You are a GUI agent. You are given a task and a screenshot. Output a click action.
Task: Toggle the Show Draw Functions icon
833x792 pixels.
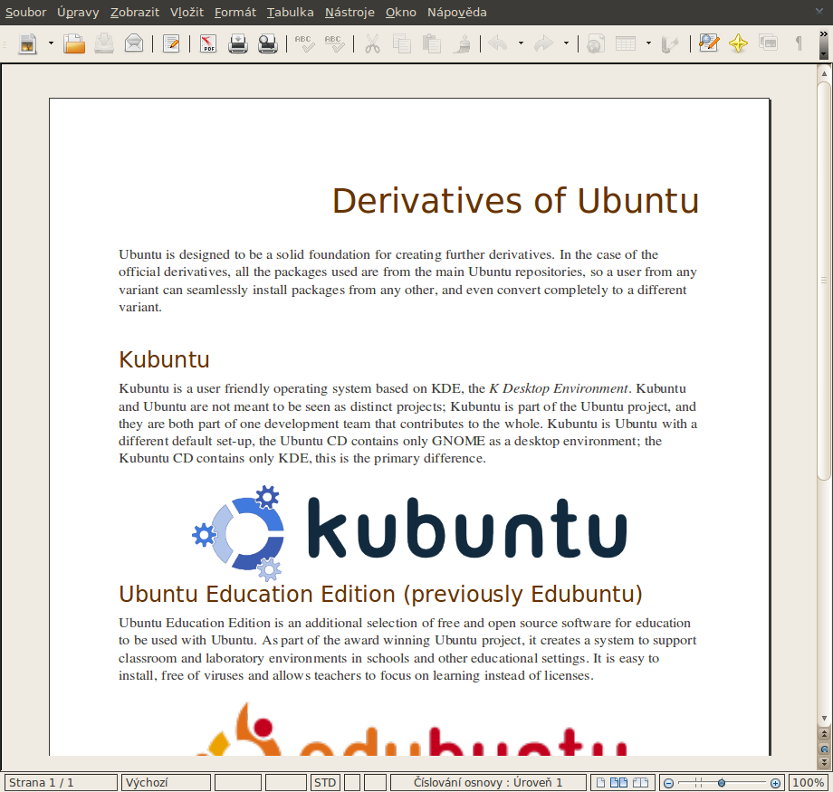tap(670, 43)
